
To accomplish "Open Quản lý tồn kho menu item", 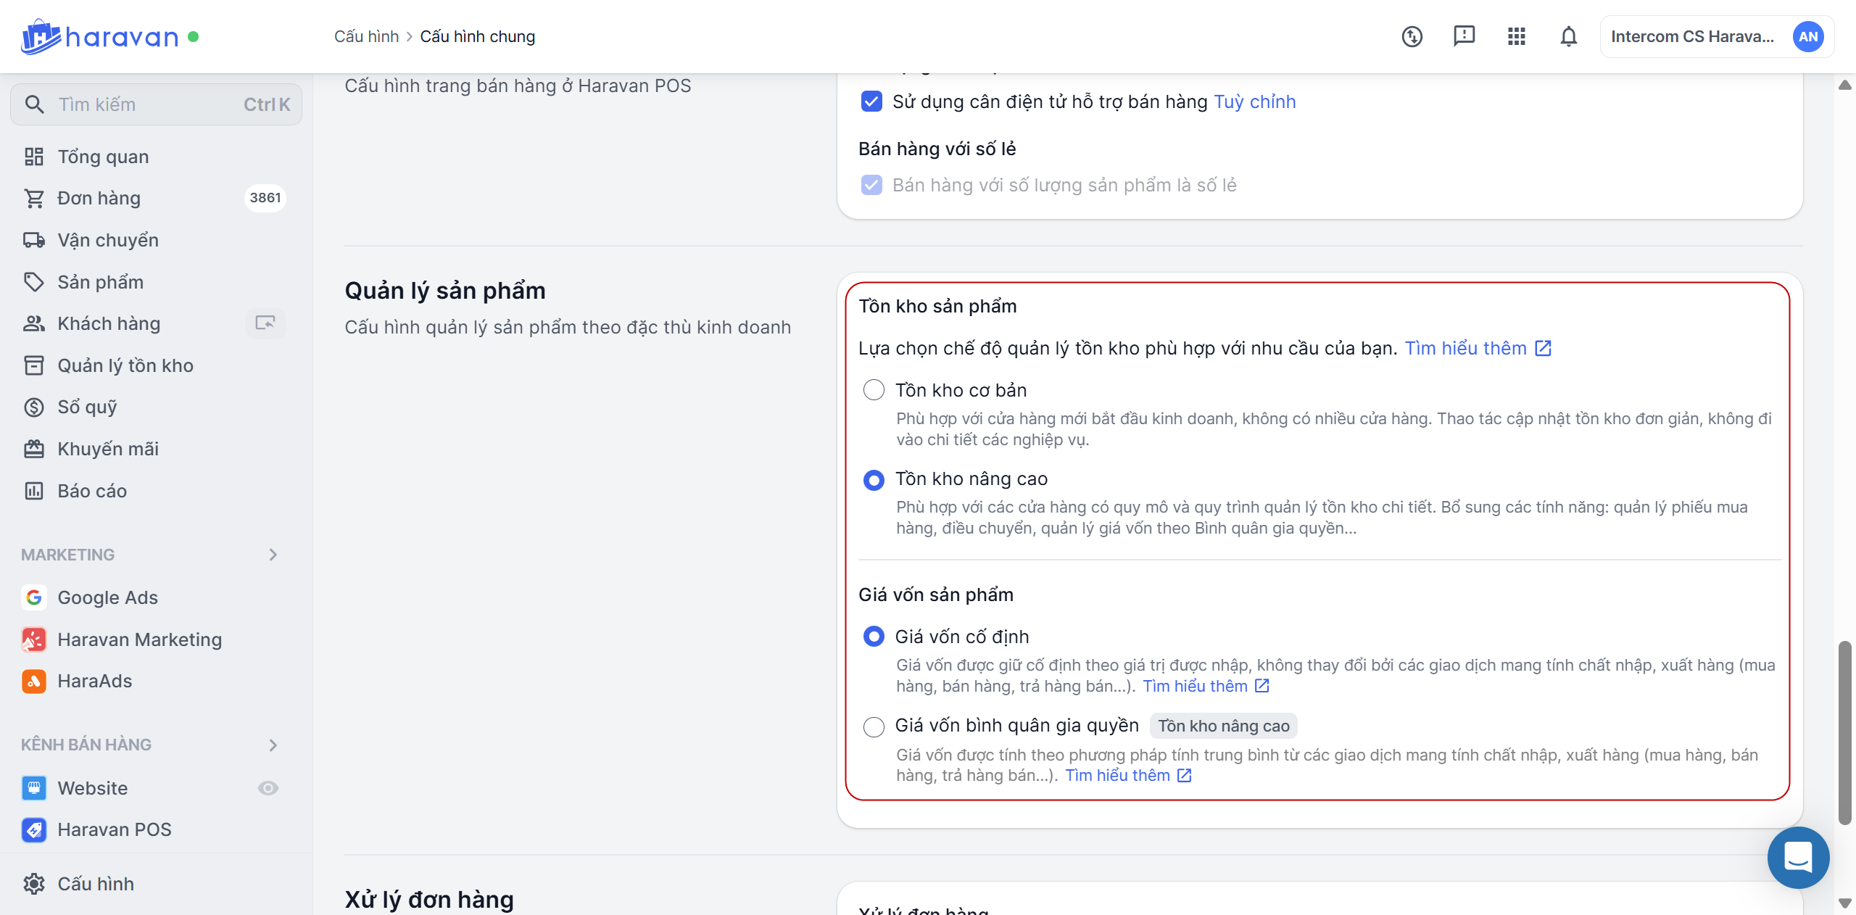I will pyautogui.click(x=125, y=365).
